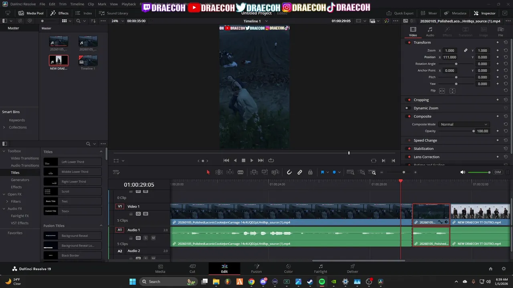Toggle the Media Pool panel button

click(31, 13)
